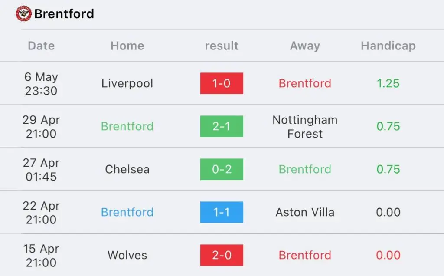Click the result column header
Viewport: 444px width, 276px height.
pos(222,46)
